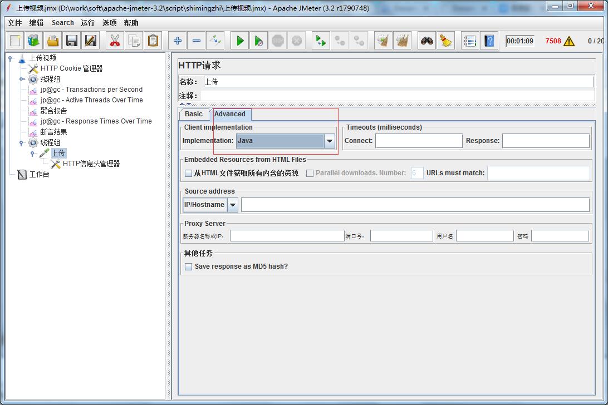The width and height of the screenshot is (608, 405).
Task: Select jp@gc - Transactions per Second
Action: (91, 90)
